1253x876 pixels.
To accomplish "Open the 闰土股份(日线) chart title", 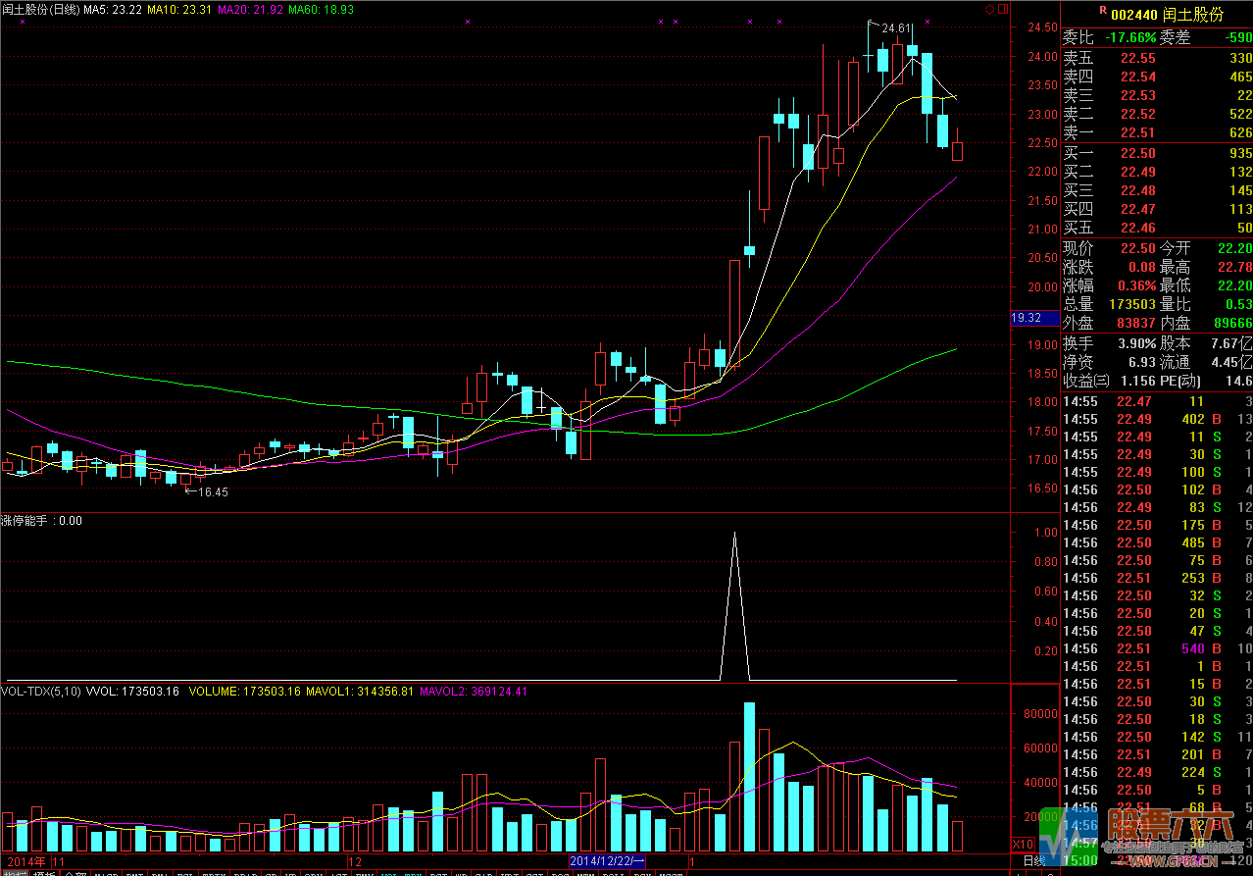I will [40, 10].
